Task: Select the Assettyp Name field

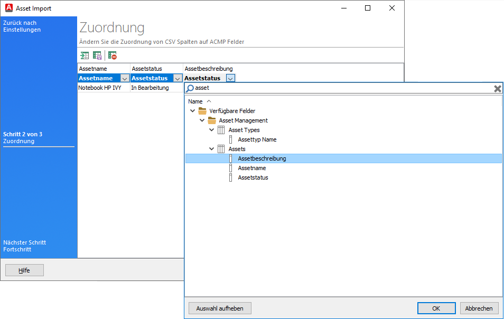Action: [x=256, y=139]
